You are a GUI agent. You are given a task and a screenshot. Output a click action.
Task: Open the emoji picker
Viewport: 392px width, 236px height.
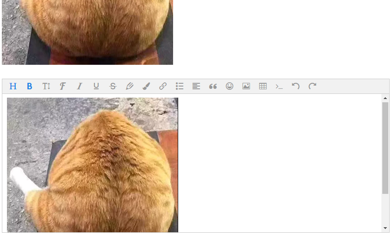[230, 86]
